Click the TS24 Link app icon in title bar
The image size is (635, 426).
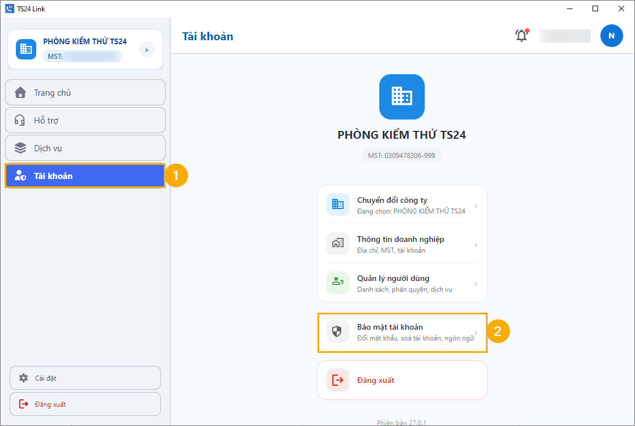[x=9, y=8]
